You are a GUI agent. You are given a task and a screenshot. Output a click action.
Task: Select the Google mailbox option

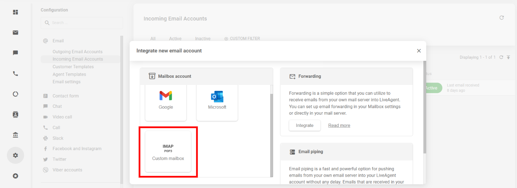pos(166,100)
